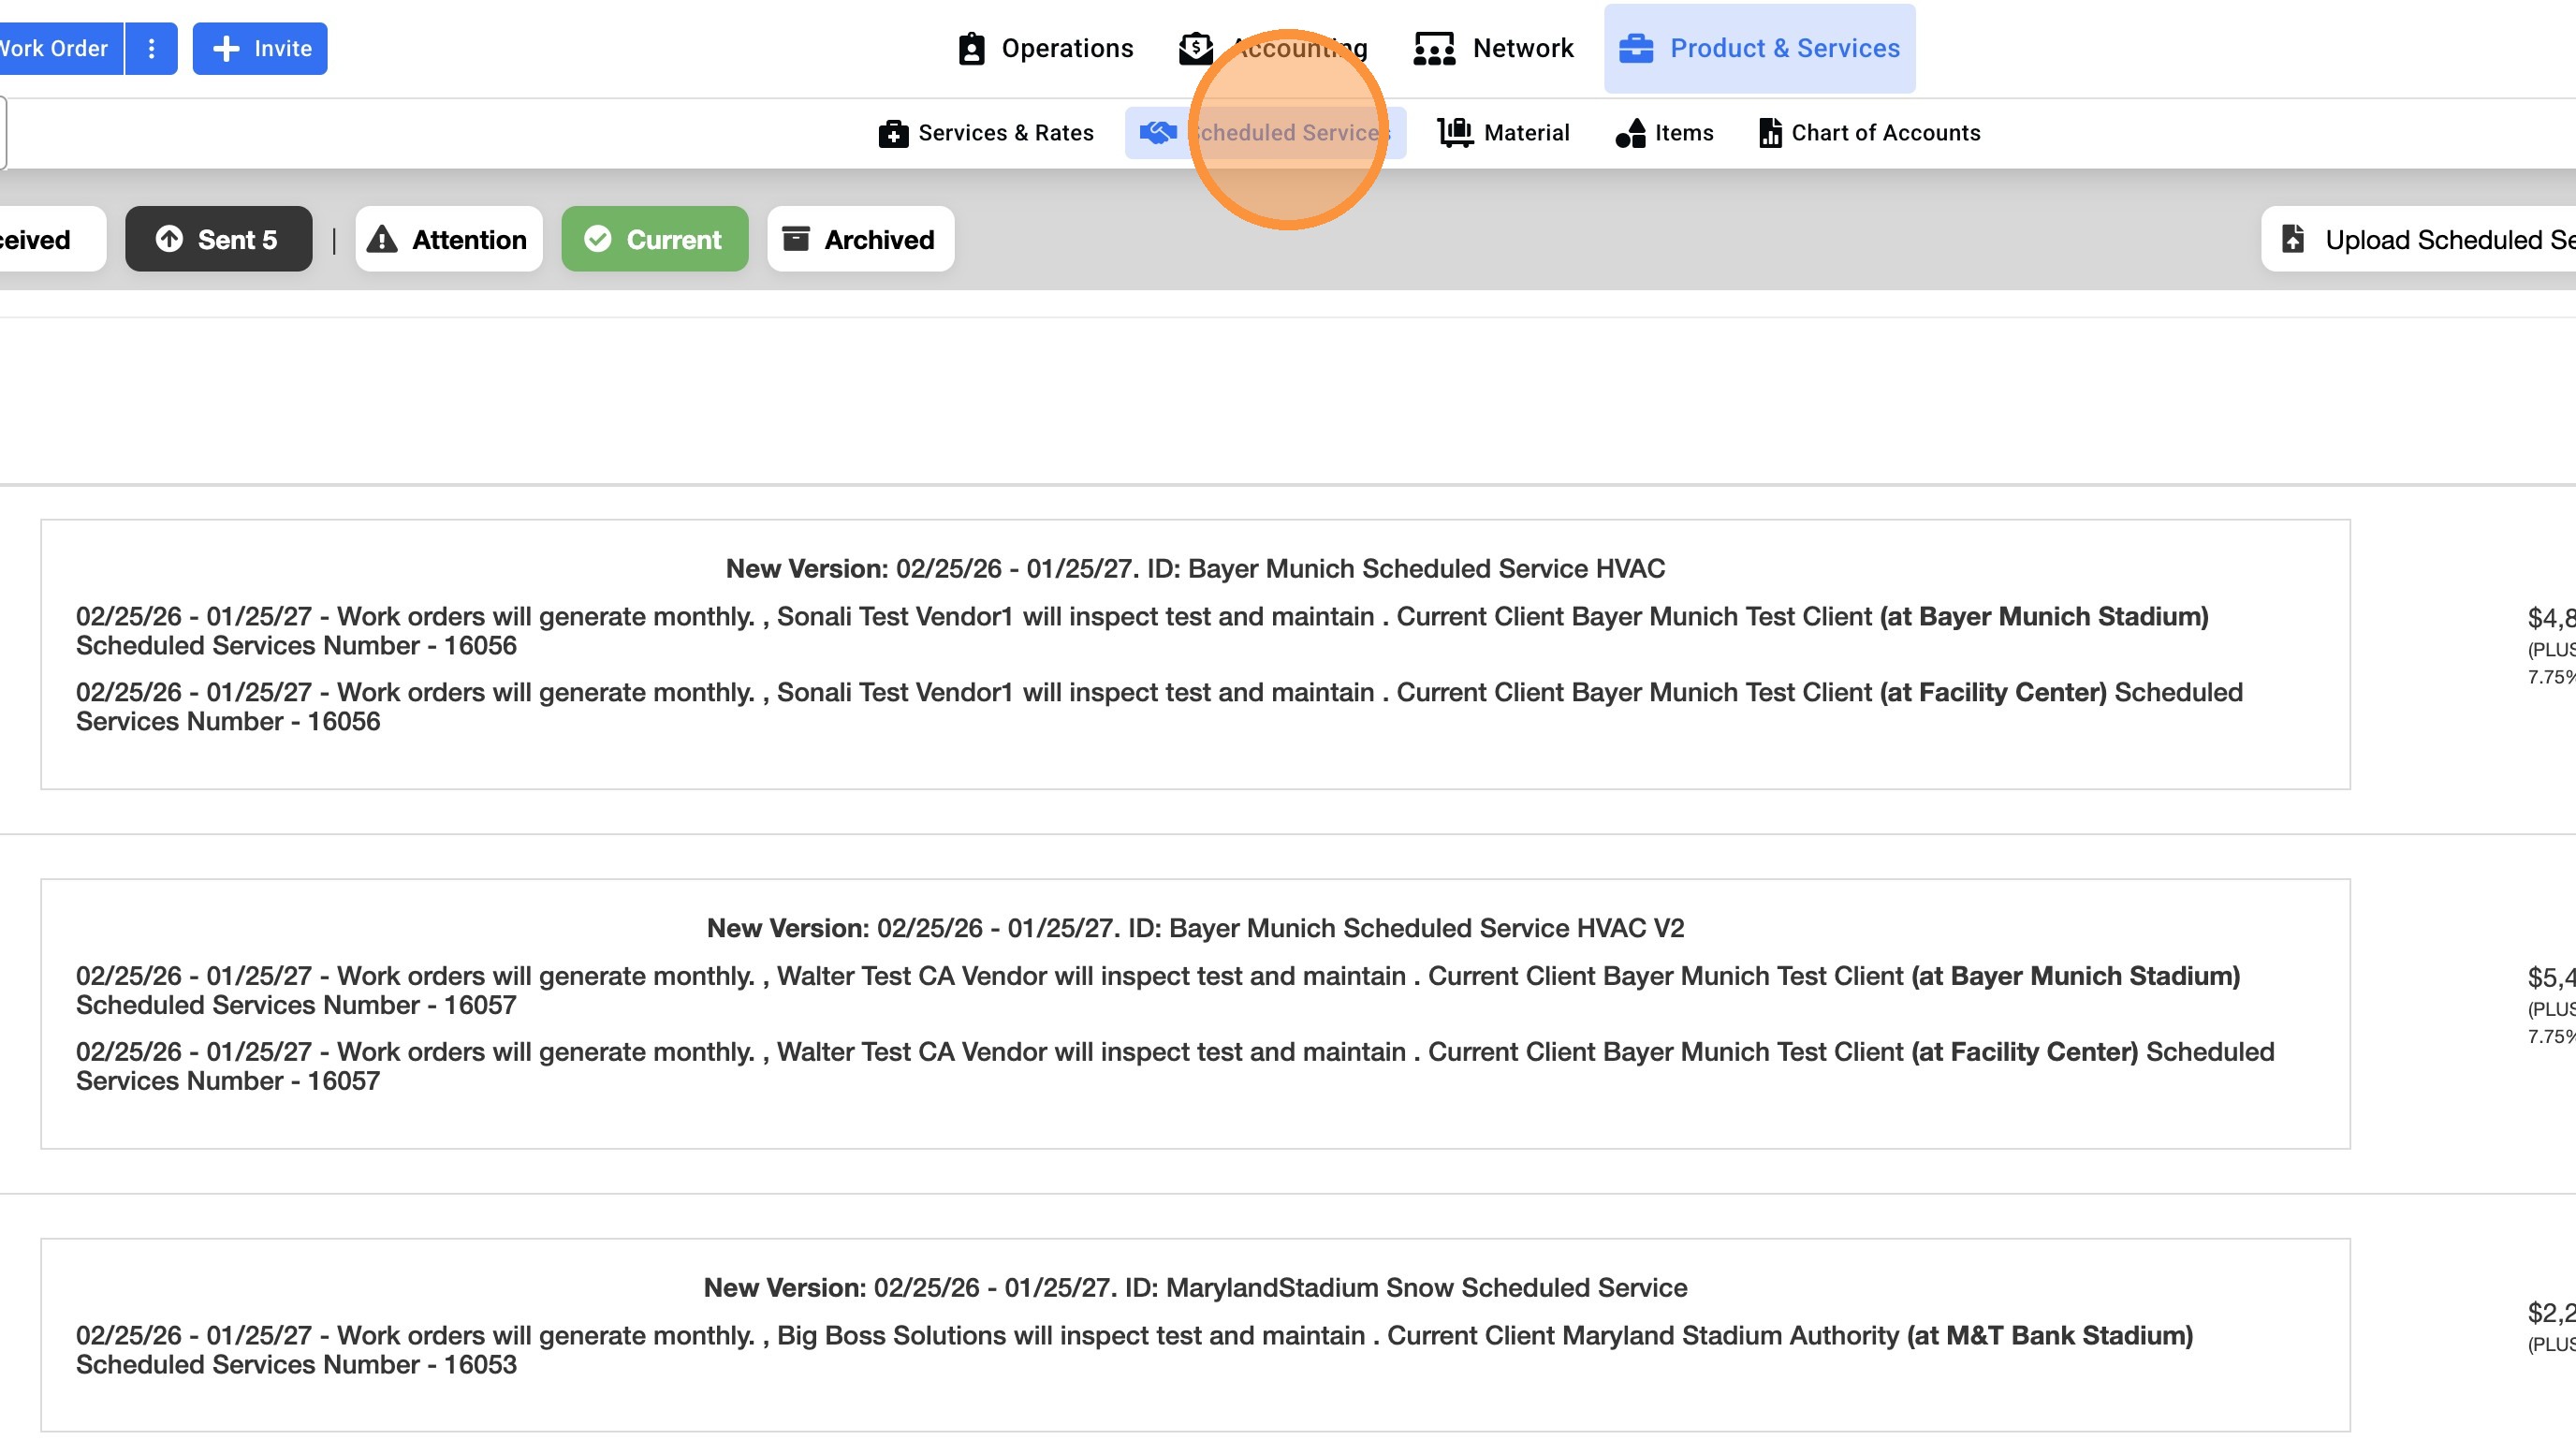
Task: Click the Operations clipboard icon
Action: click(971, 48)
